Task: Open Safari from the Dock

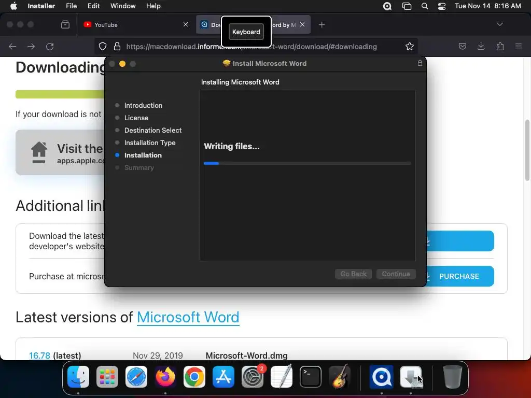Action: coord(136,377)
